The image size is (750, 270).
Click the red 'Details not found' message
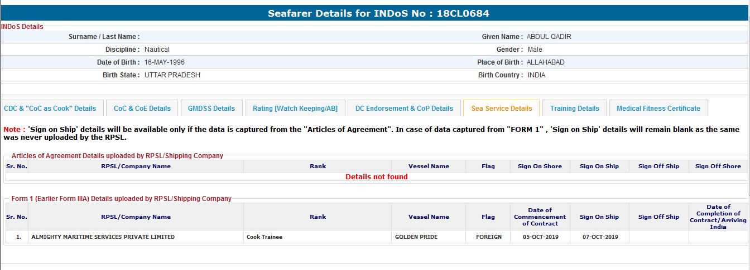376,177
